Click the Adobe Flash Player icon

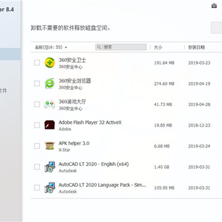(50, 125)
